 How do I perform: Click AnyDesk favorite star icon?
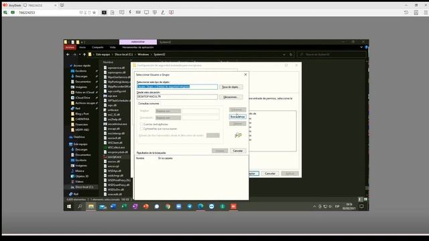(x=94, y=13)
